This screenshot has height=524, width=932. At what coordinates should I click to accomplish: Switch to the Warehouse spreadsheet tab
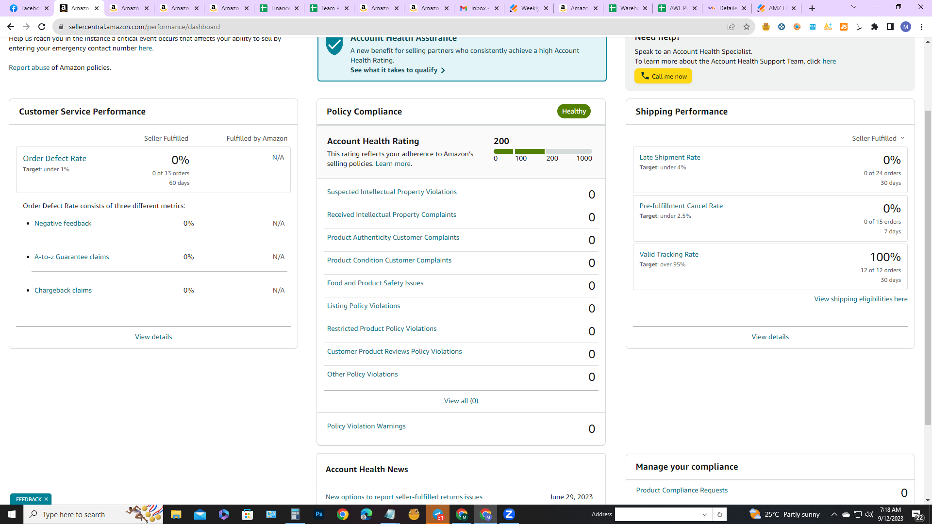point(628,8)
